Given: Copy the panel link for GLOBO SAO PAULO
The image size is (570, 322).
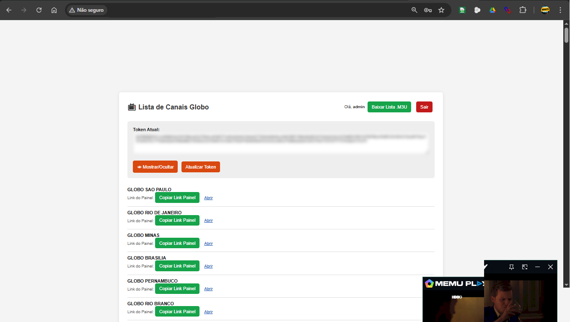Looking at the screenshot, I should pos(177,197).
